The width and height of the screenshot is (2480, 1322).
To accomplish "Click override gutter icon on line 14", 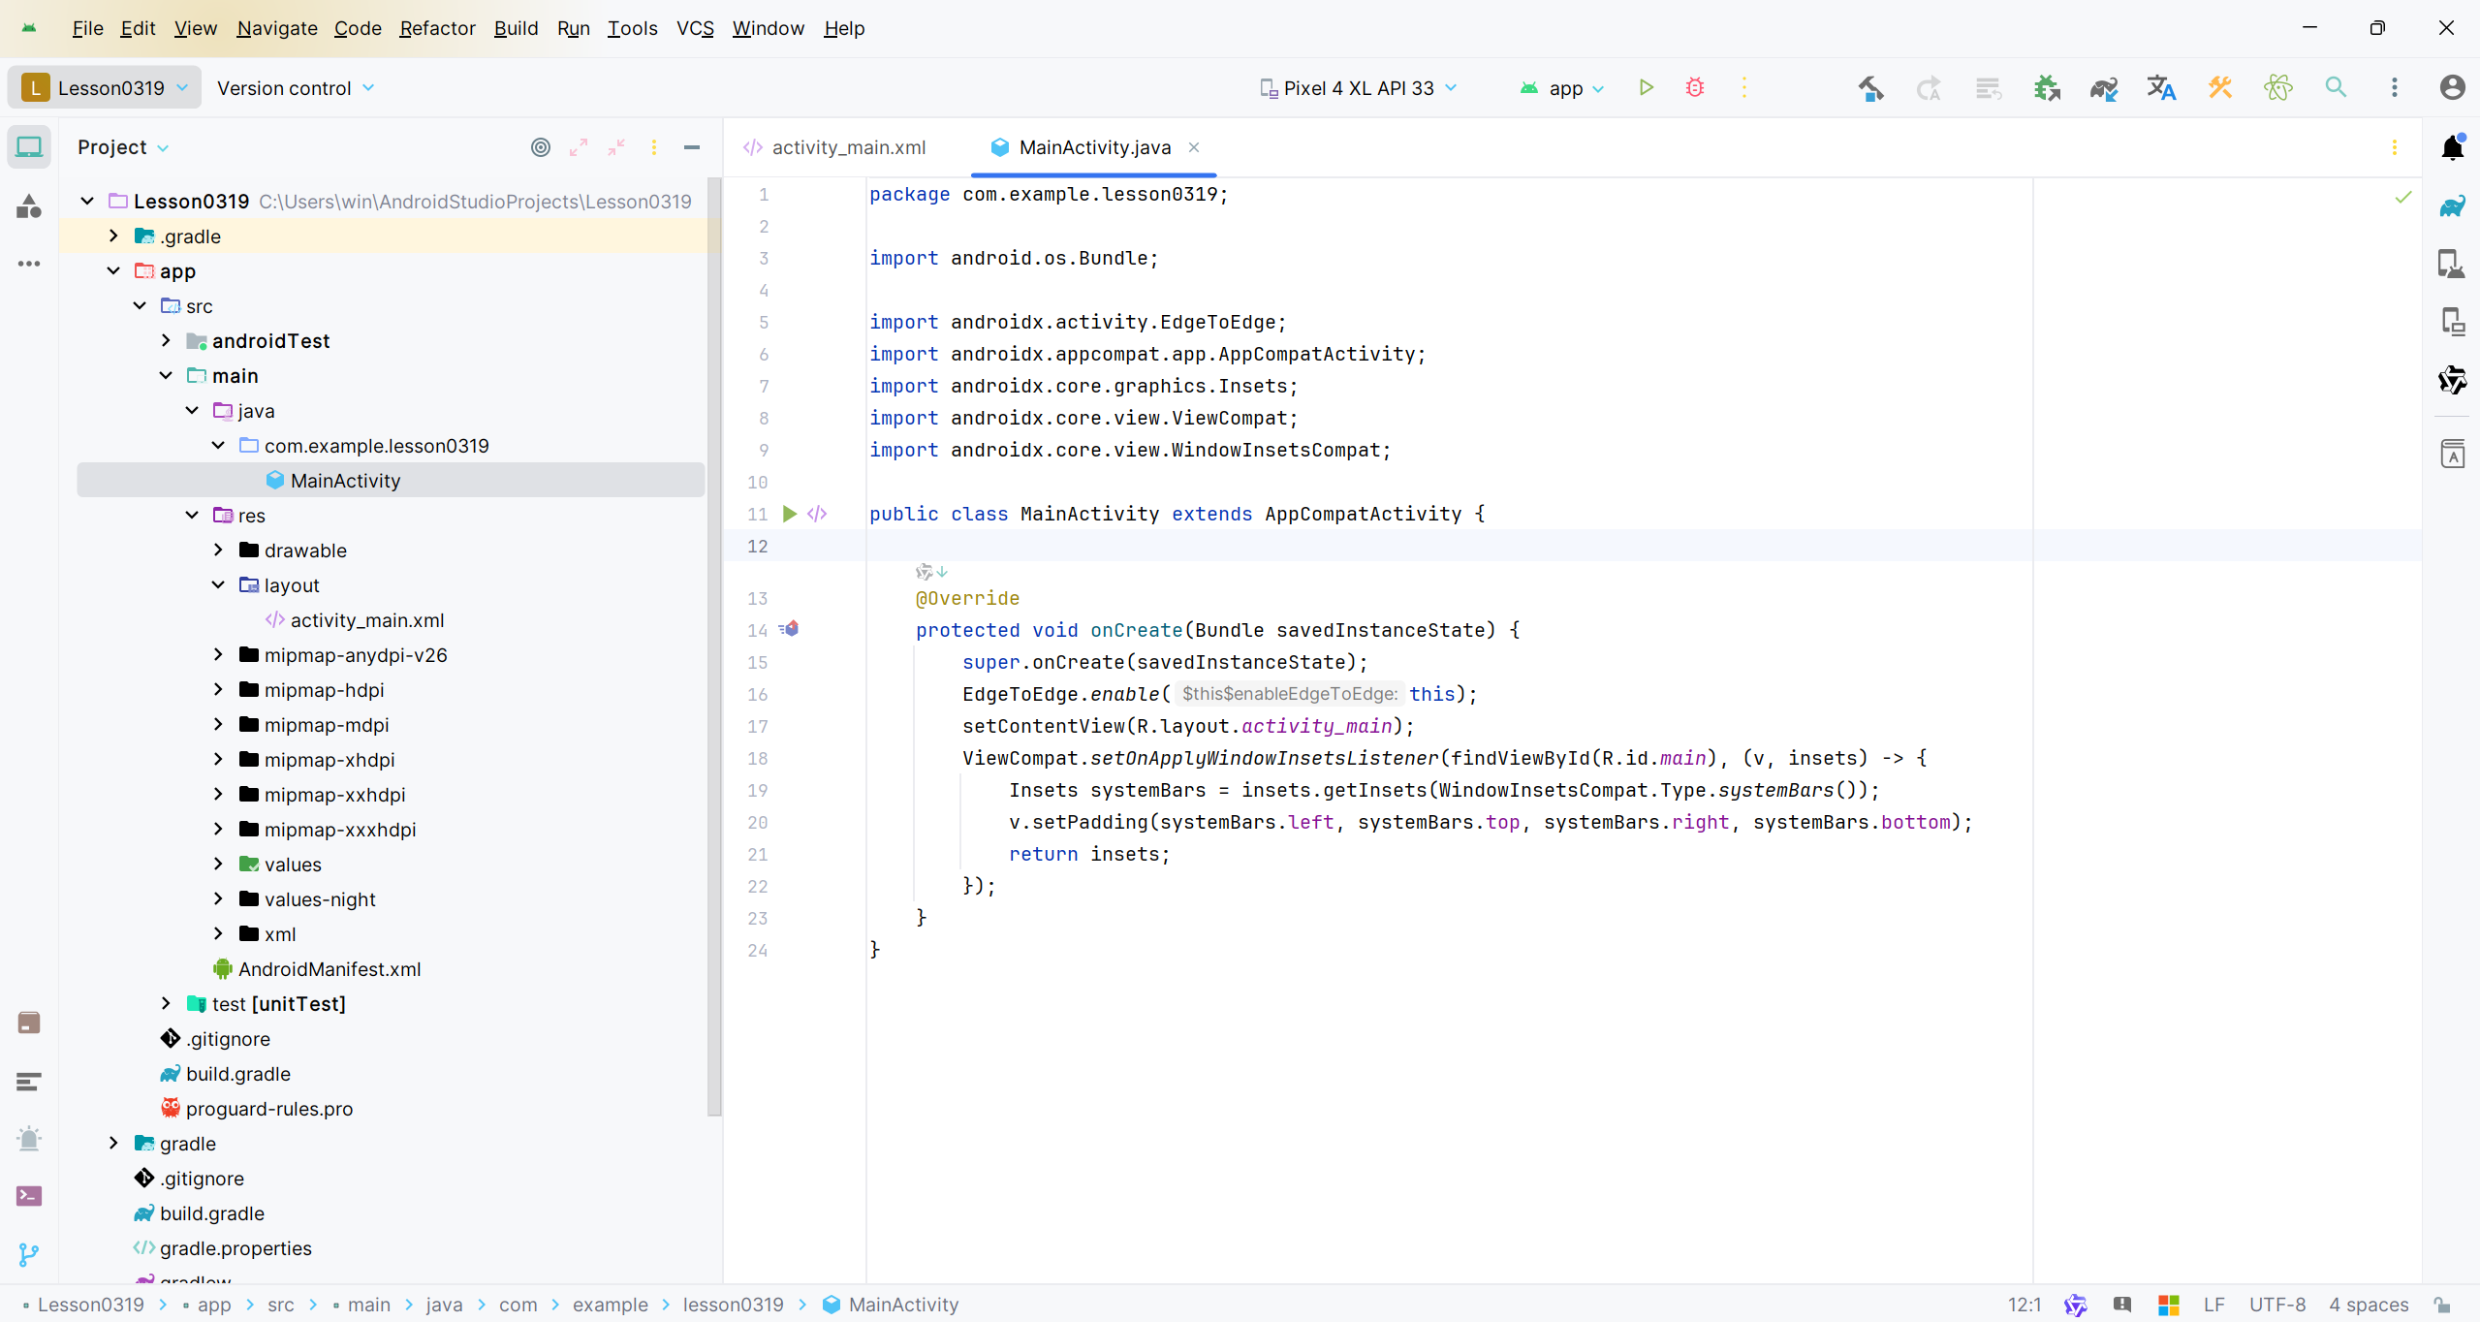I will 789,629.
